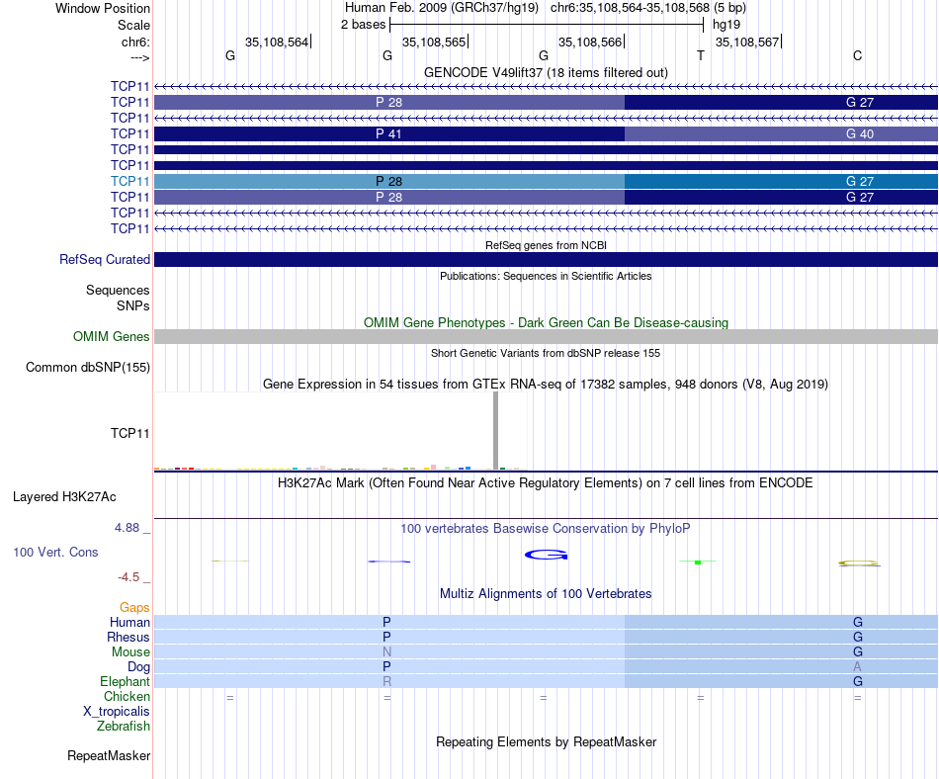
Task: Click the gray OMIM Genes bar
Action: (546, 336)
